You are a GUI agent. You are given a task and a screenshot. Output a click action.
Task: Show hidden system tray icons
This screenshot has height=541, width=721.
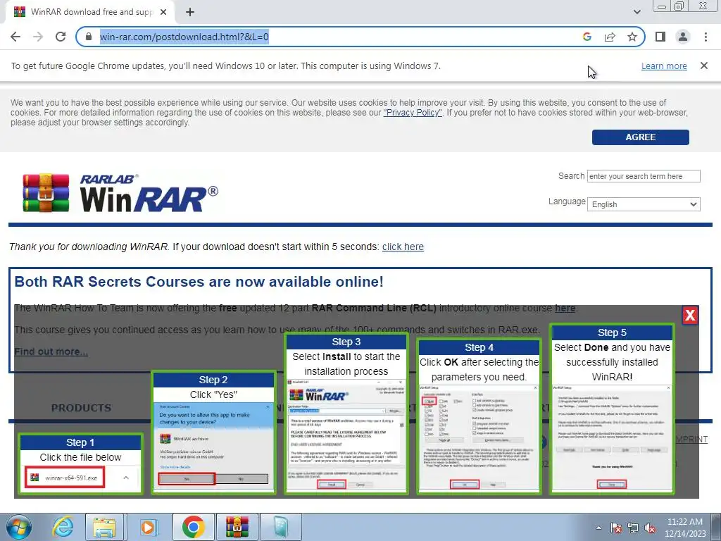point(598,528)
